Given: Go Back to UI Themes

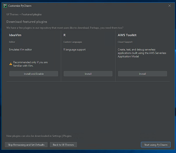Looking at the screenshot, I should (x=63, y=145).
